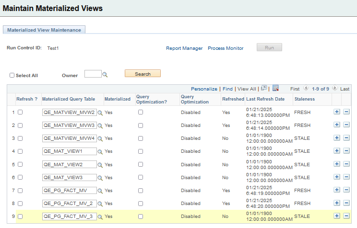Tick Refresh checkbox for QE_PG_FACT_MV_3
The width and height of the screenshot is (357, 228).
(20, 217)
